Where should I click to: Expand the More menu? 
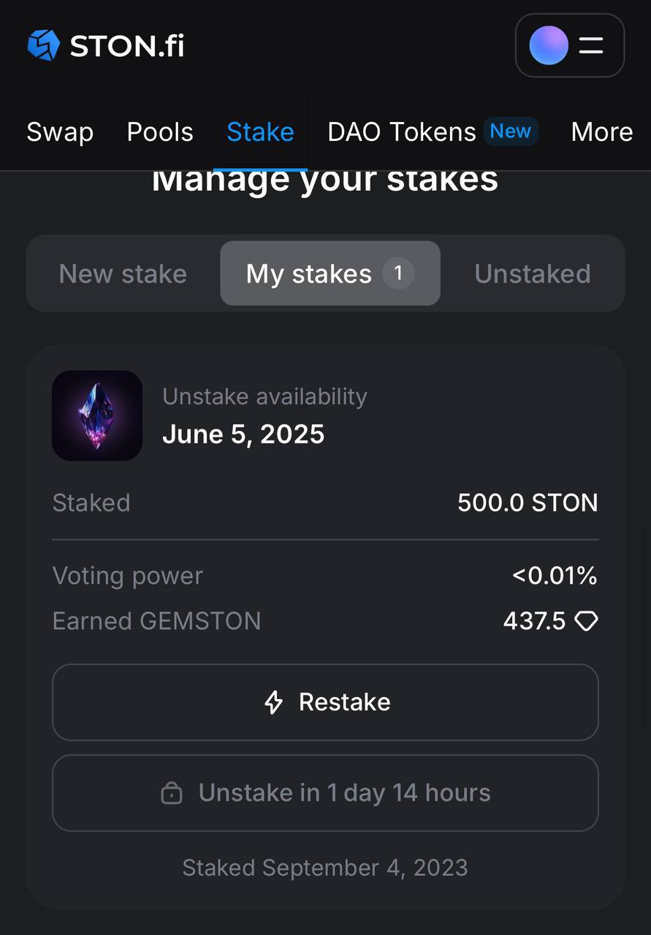point(602,132)
